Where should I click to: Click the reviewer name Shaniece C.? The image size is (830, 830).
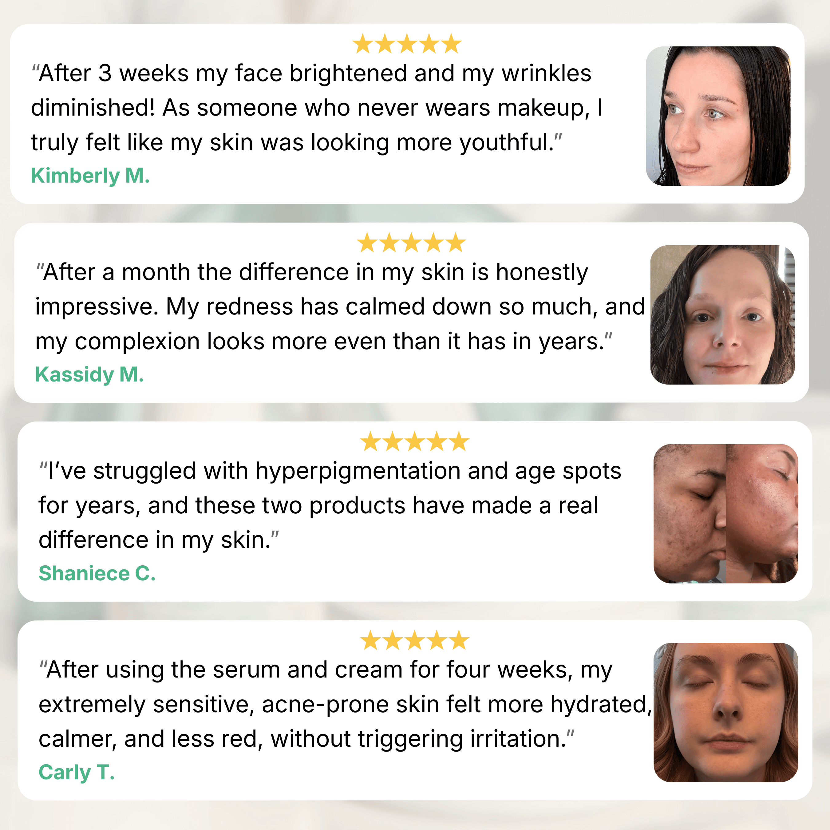tap(97, 574)
